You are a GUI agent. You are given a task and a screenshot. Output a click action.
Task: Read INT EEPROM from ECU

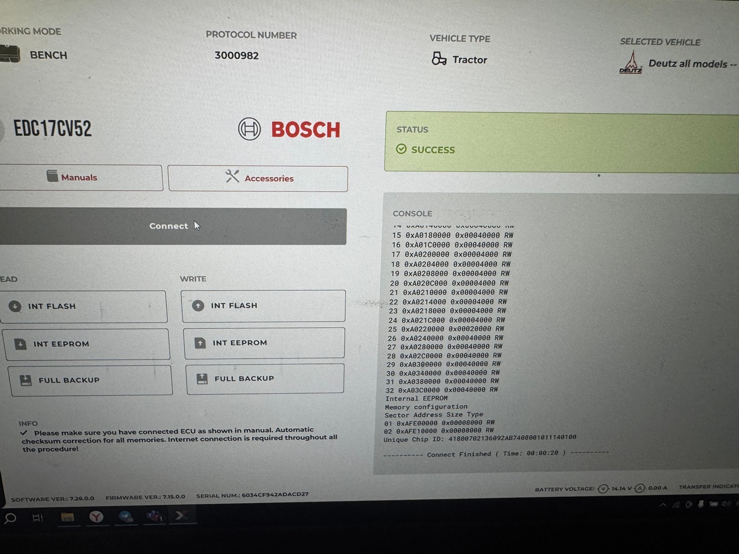(x=87, y=344)
